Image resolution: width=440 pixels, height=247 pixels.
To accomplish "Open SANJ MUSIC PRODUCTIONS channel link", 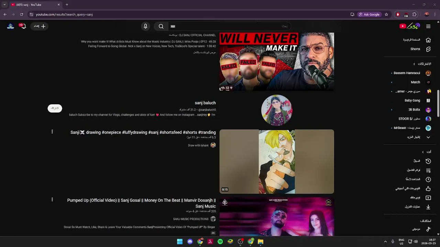I will coord(191,219).
